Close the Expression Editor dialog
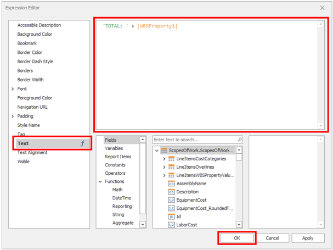The width and height of the screenshot is (333, 250). 322,8
